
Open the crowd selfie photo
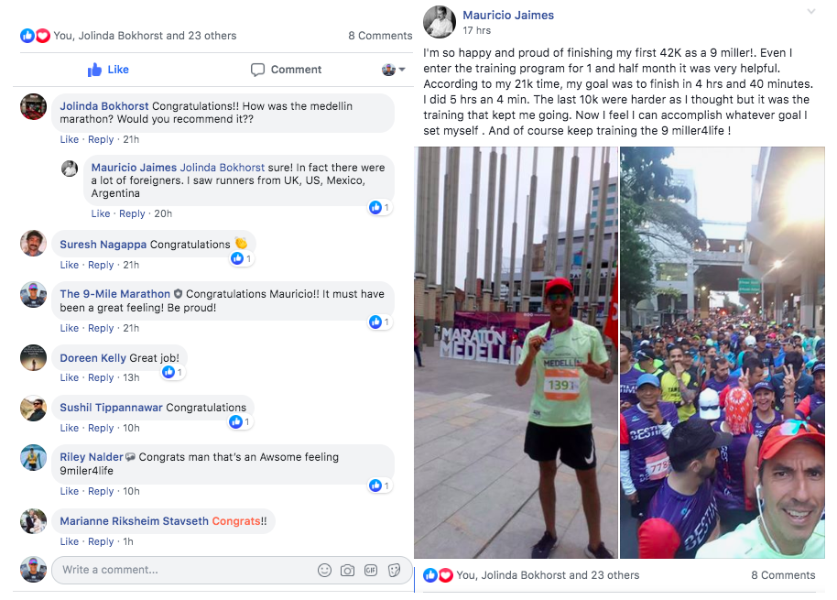click(723, 353)
